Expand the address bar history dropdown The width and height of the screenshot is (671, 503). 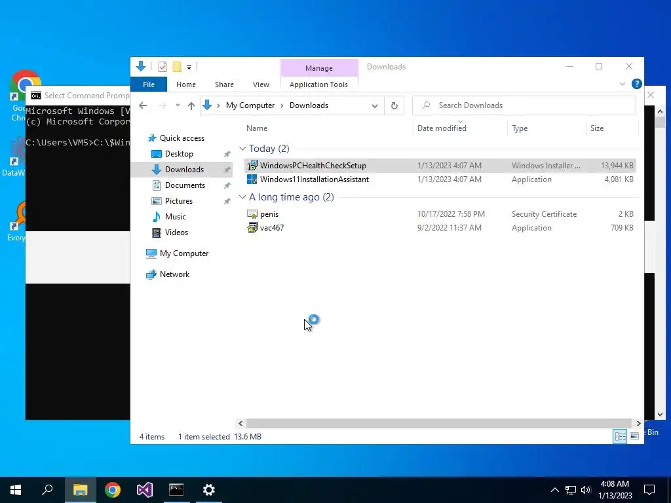pyautogui.click(x=374, y=106)
